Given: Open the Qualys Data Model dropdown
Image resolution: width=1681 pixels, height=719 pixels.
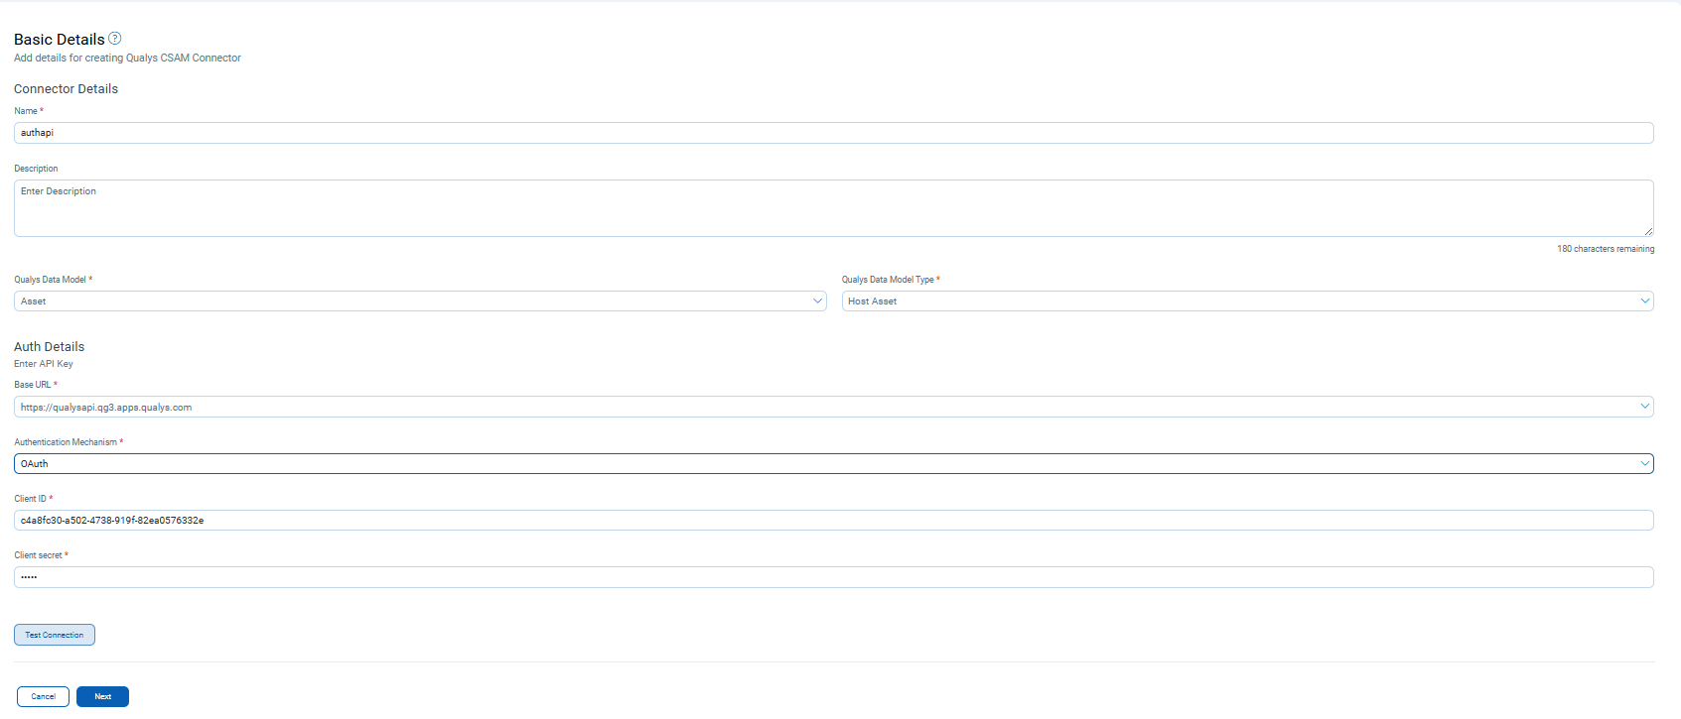Looking at the screenshot, I should (420, 301).
